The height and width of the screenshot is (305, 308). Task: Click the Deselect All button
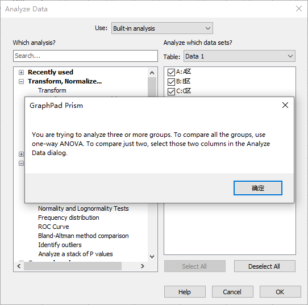[x=264, y=266]
